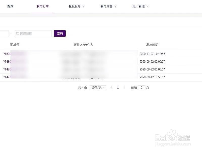This screenshot has width=202, height=151.
Task: Open the calendar icon in the date field
Action: [18, 33]
